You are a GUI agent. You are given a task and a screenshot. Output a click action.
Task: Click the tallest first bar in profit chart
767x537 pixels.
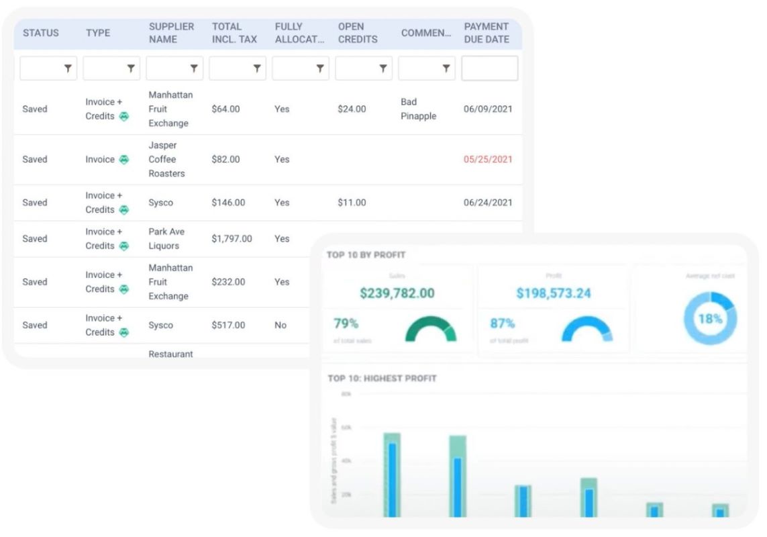[393, 475]
